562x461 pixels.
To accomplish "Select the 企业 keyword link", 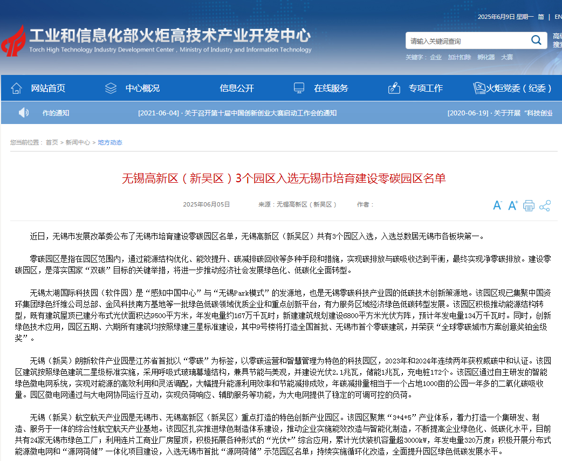I will pyautogui.click(x=435, y=57).
